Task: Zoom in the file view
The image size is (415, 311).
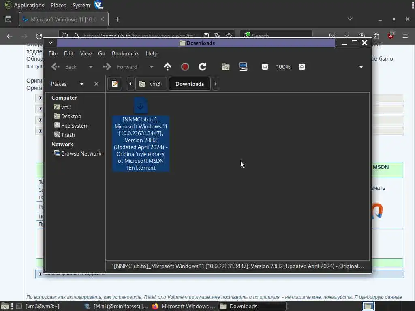Action: (x=302, y=67)
